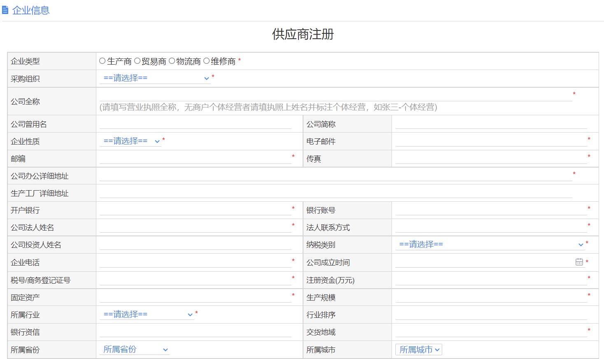Choose the 物流商 radio option

172,61
